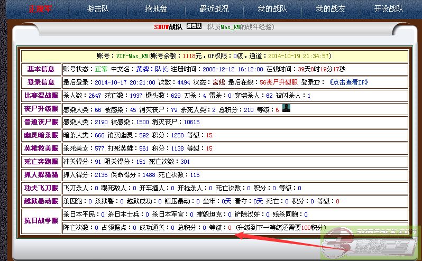Click the 抗日战争服 category label
This screenshot has height=261, width=422.
tap(41, 221)
